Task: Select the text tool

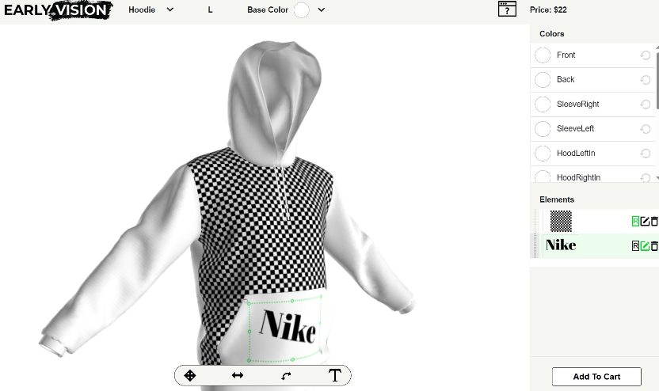Action: (x=334, y=375)
